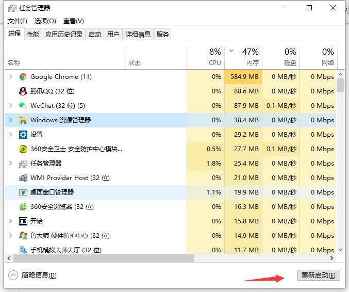This screenshot has height=292, width=349.
Task: Select the 腾讯QQ (32 位) process row
Action: point(170,91)
